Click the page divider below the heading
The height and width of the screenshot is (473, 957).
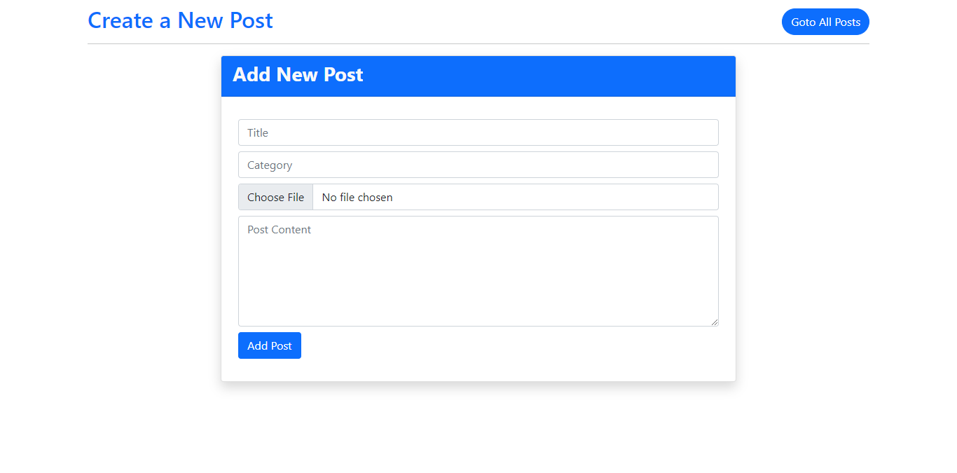(x=478, y=43)
